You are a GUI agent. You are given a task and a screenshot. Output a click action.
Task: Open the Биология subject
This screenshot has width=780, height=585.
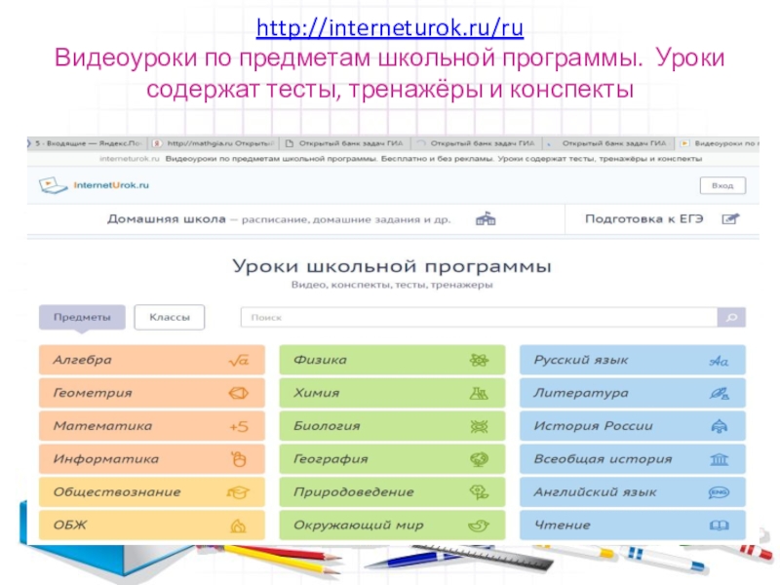pyautogui.click(x=392, y=426)
